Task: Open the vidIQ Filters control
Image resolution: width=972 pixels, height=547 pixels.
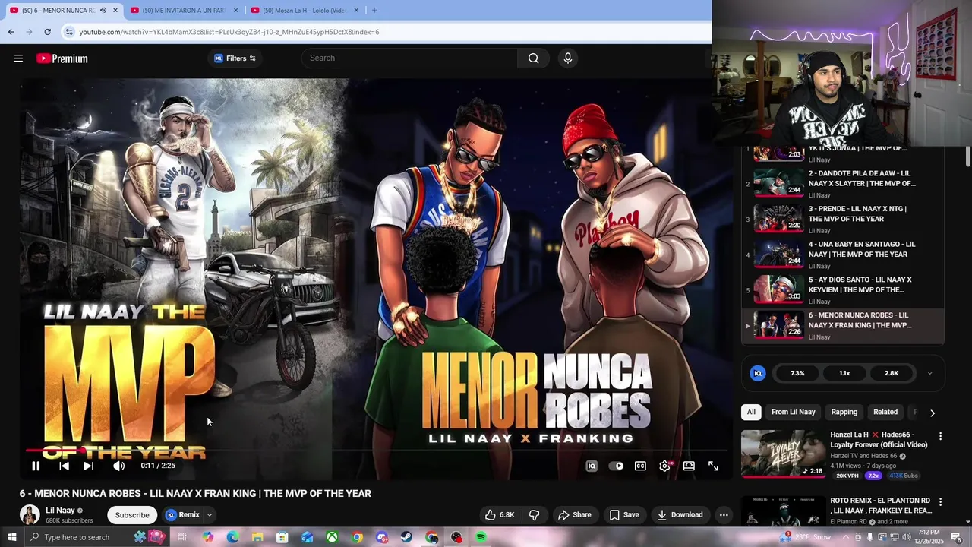Action: tap(235, 58)
